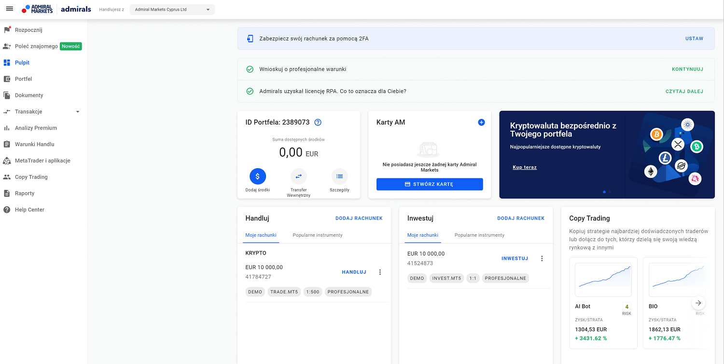Viewport: 724px width, 364px height.
Task: Click the Rozpocznij flag icon
Action: pyautogui.click(x=7, y=30)
